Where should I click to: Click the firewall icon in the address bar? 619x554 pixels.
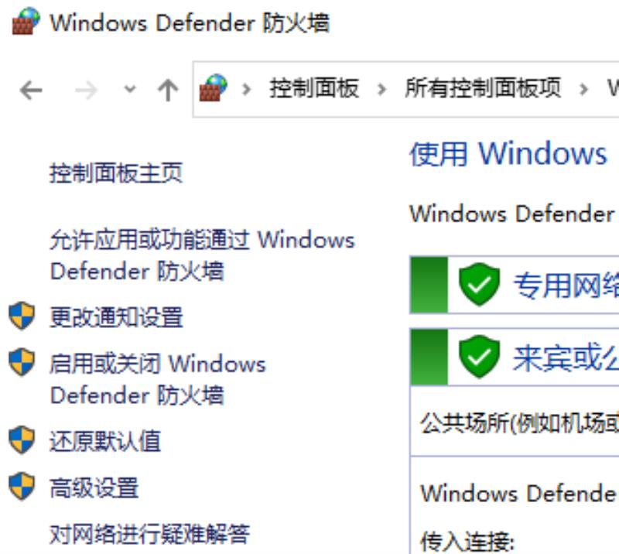pos(214,88)
